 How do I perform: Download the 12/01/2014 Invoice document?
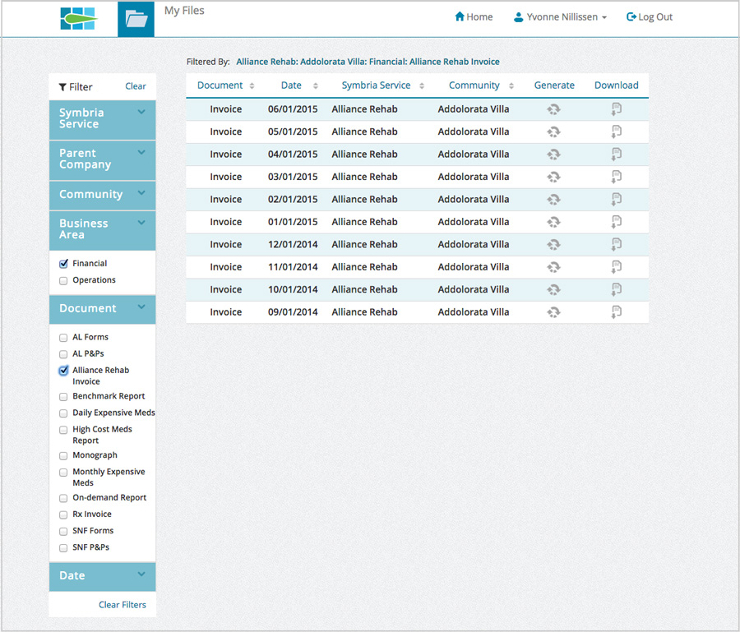pos(616,244)
